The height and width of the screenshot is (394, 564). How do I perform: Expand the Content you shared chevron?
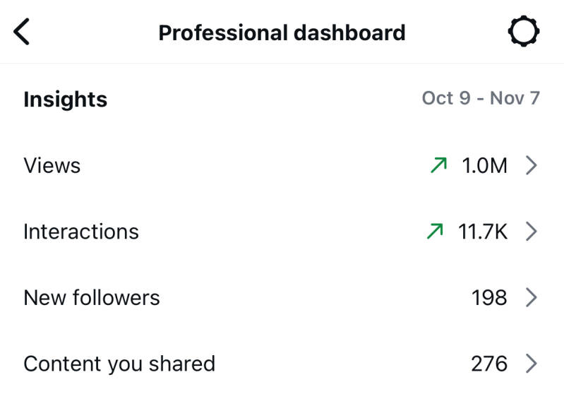[x=532, y=364]
